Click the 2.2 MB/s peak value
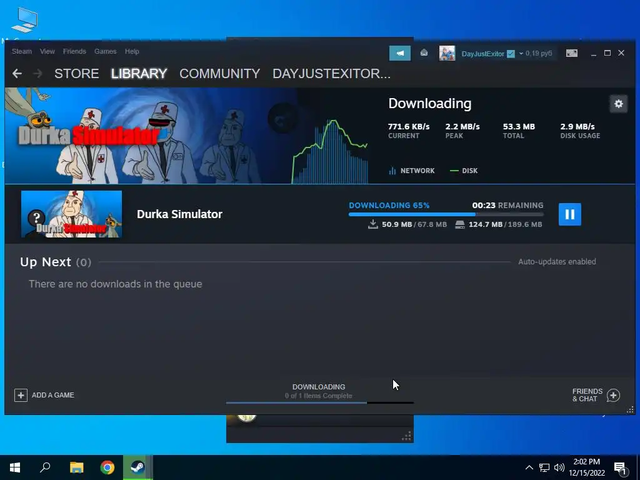 462,126
